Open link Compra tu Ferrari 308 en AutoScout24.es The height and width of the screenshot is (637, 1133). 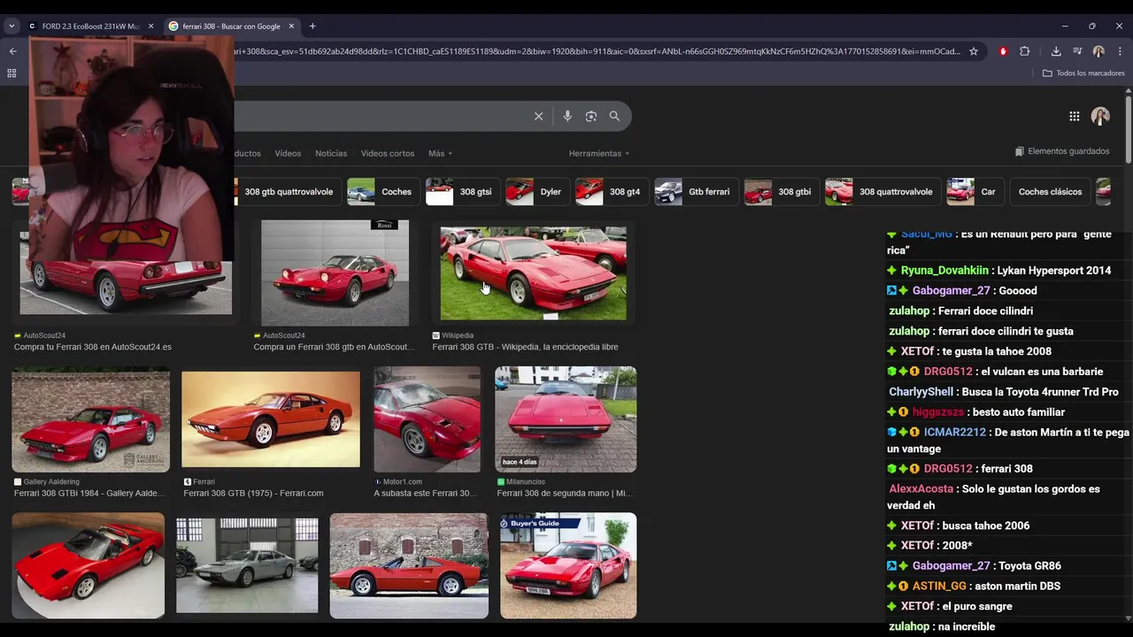[x=93, y=347]
